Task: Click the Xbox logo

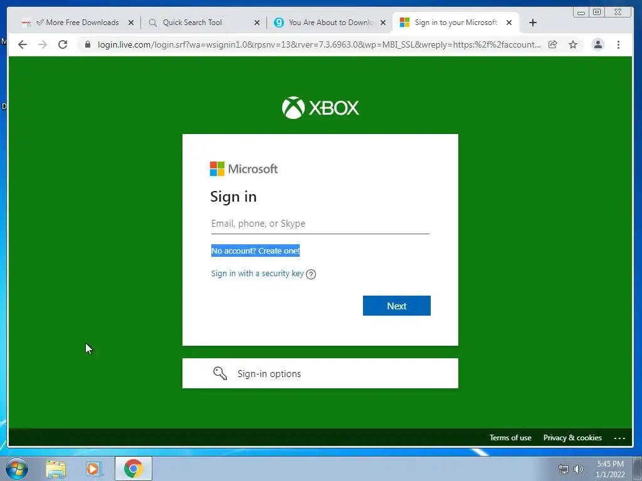Action: click(x=320, y=108)
